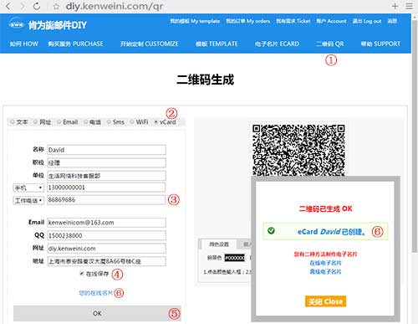The height and width of the screenshot is (324, 418).
Task: Open a new tab with plus icon
Action: (395, 6)
